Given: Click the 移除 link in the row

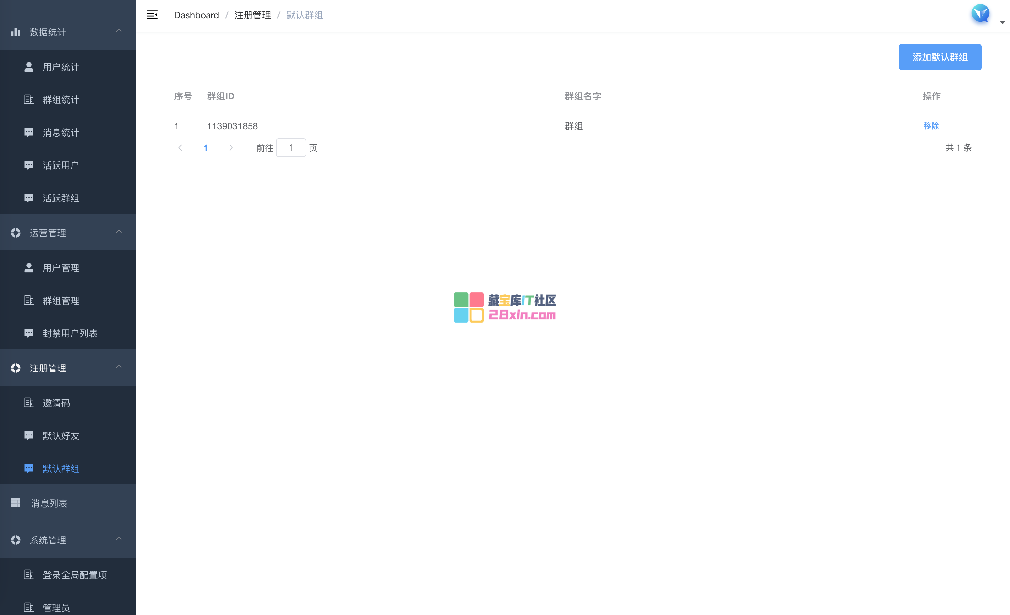Looking at the screenshot, I should (x=931, y=126).
